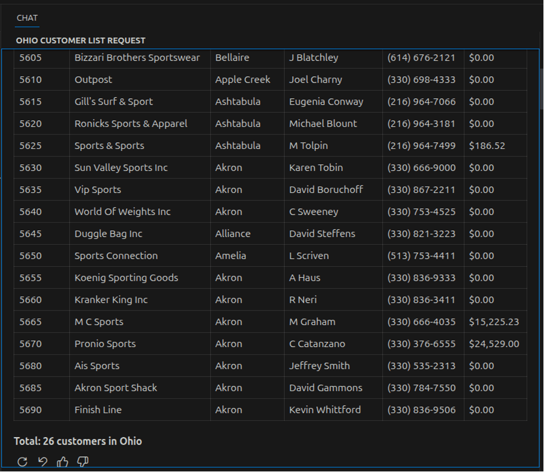Select the $15,225.23 balance for M C Sports

[494, 322]
